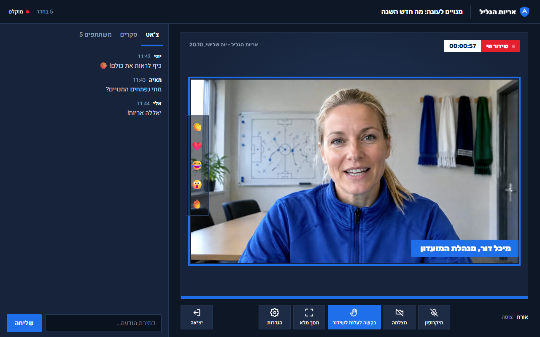Send the surprised face reaction
Viewport: 540px width, 337px height.
click(197, 185)
